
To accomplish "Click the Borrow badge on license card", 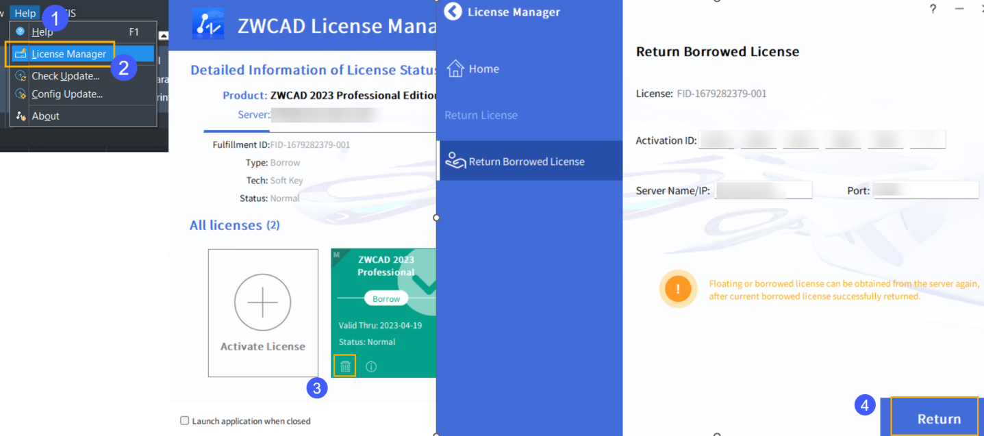I will point(386,299).
